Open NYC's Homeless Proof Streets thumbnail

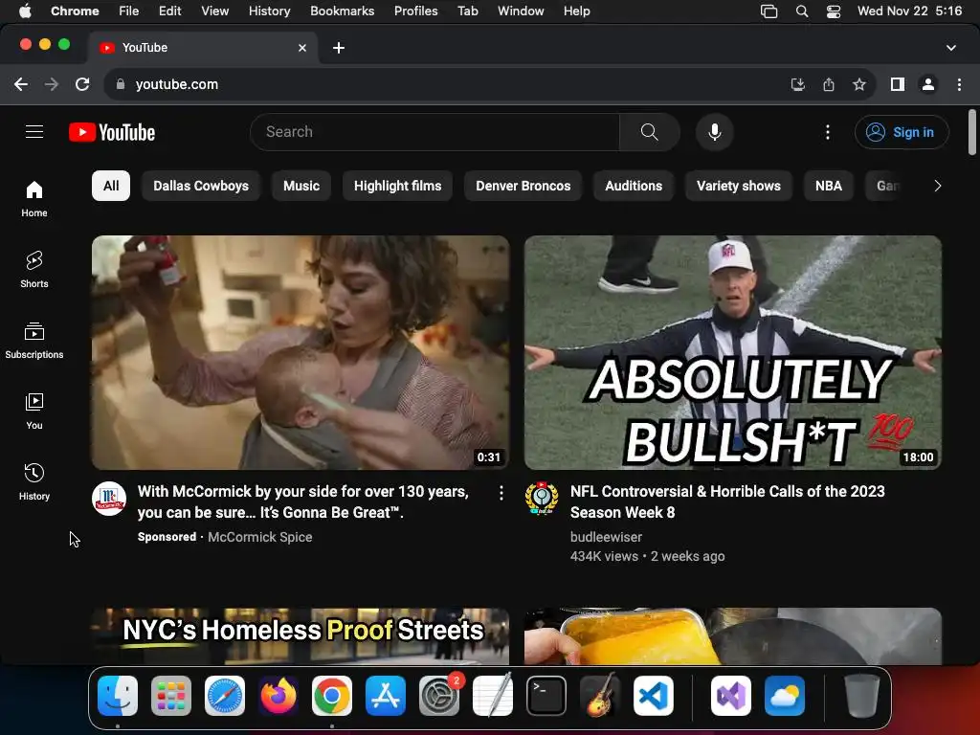(x=301, y=636)
